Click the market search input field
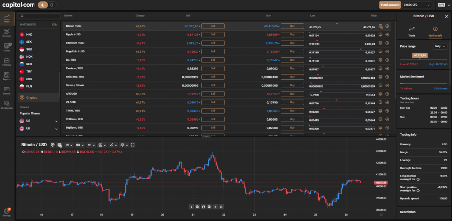Screen dimensions: 452x221 click(x=39, y=16)
